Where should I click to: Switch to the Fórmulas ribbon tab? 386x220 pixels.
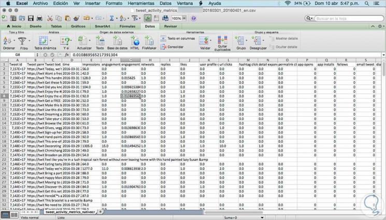[127, 26]
